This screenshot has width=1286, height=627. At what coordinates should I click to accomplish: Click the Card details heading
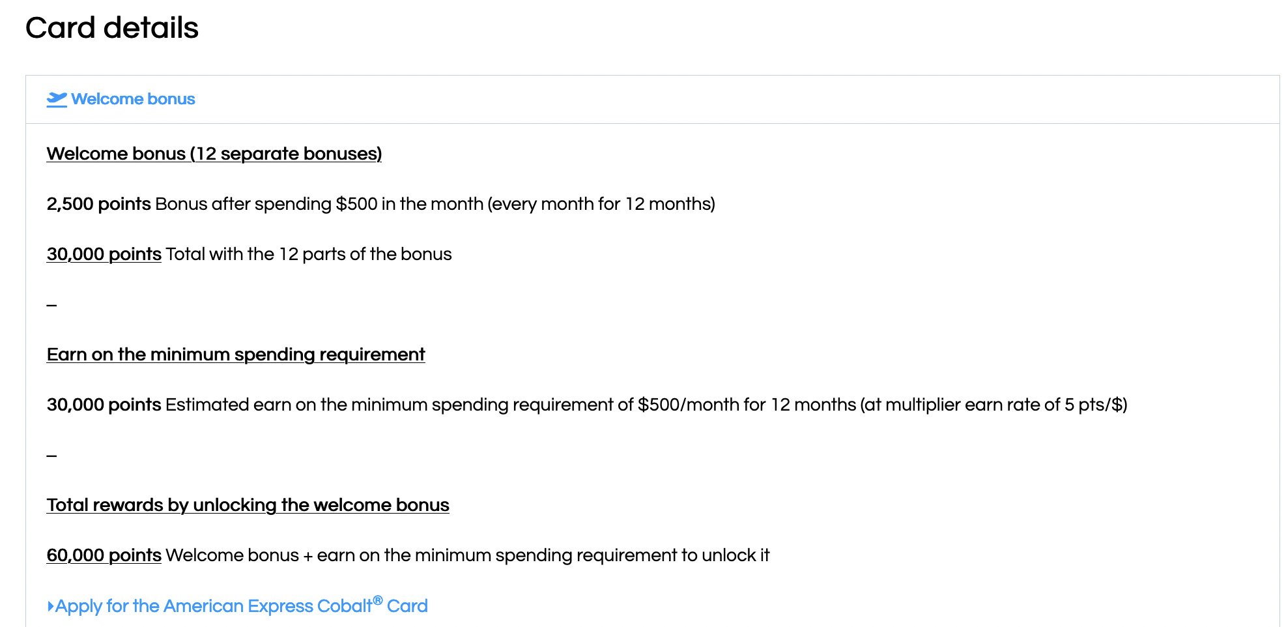pos(112,27)
